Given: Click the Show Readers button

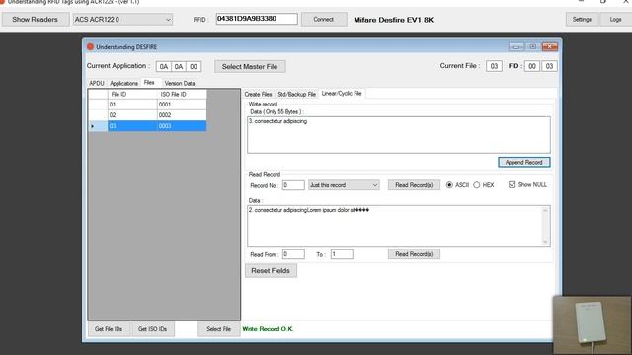Looking at the screenshot, I should (36, 20).
